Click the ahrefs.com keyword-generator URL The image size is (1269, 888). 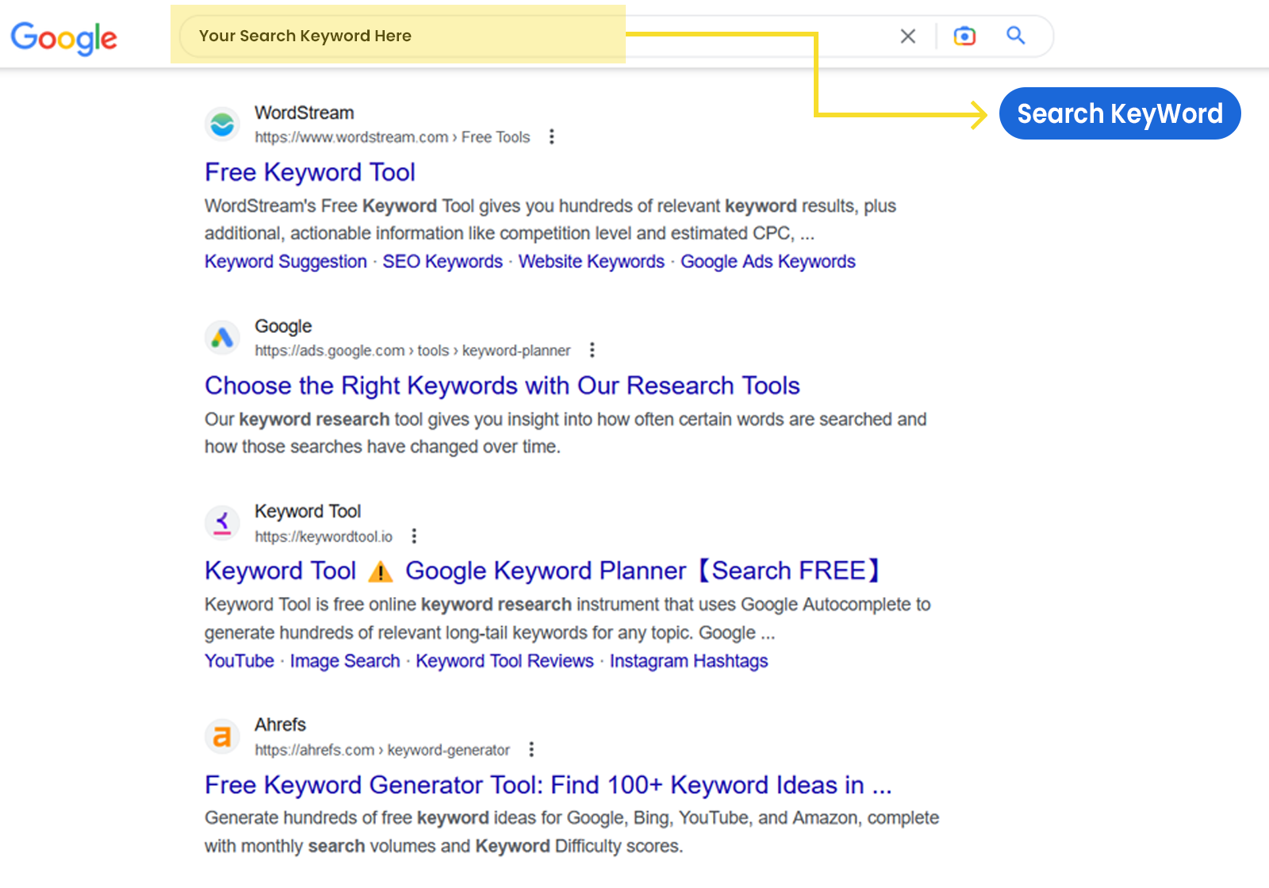tap(382, 750)
